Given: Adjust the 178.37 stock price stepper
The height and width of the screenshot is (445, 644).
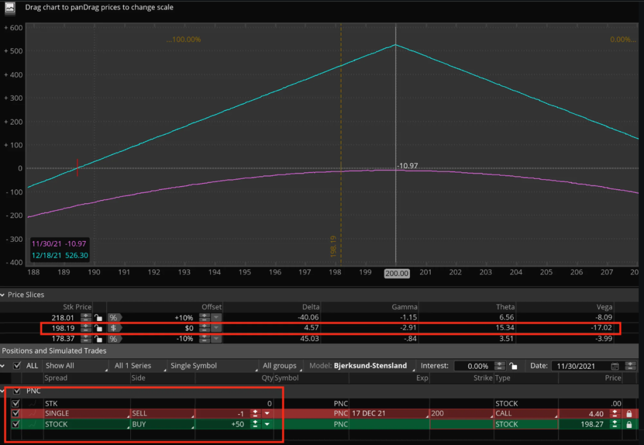Looking at the screenshot, I should tap(86, 339).
